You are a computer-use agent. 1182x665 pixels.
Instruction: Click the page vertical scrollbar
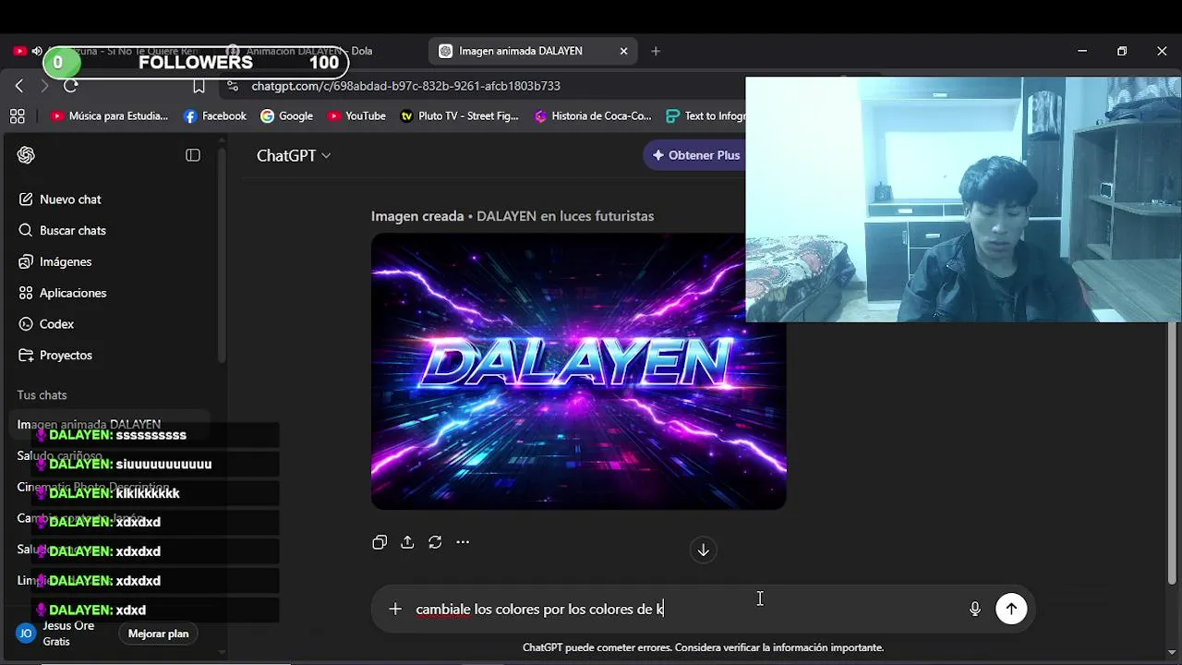(1172, 453)
